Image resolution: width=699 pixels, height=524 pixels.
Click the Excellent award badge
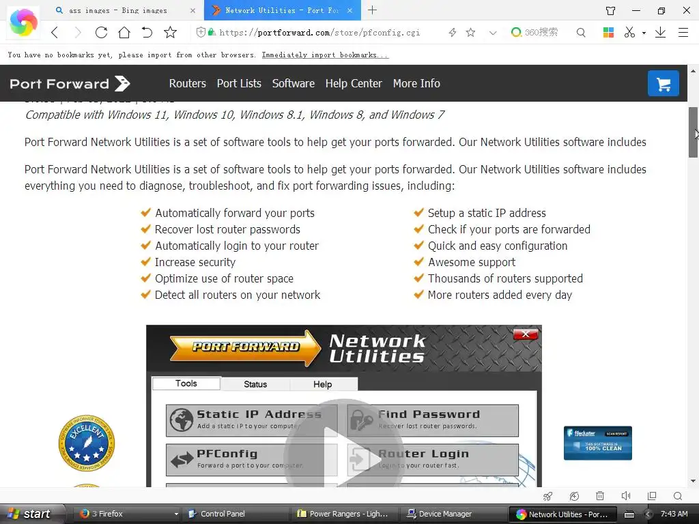tap(87, 443)
